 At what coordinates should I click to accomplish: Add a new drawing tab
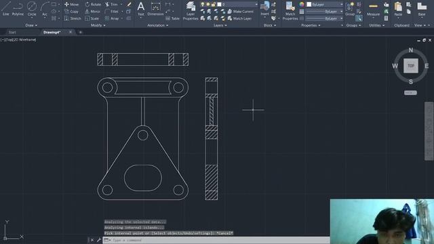(x=80, y=33)
